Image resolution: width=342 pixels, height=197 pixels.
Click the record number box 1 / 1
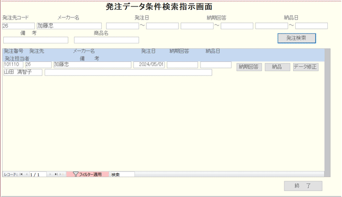pos(38,175)
